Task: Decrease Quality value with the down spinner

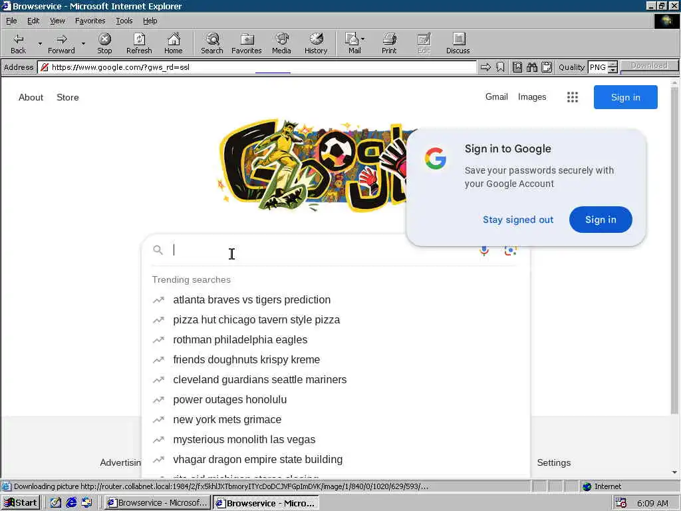Action: pyautogui.click(x=613, y=70)
